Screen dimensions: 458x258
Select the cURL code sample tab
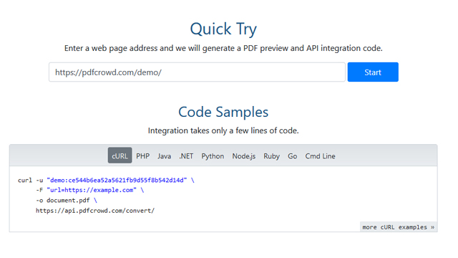(x=120, y=156)
